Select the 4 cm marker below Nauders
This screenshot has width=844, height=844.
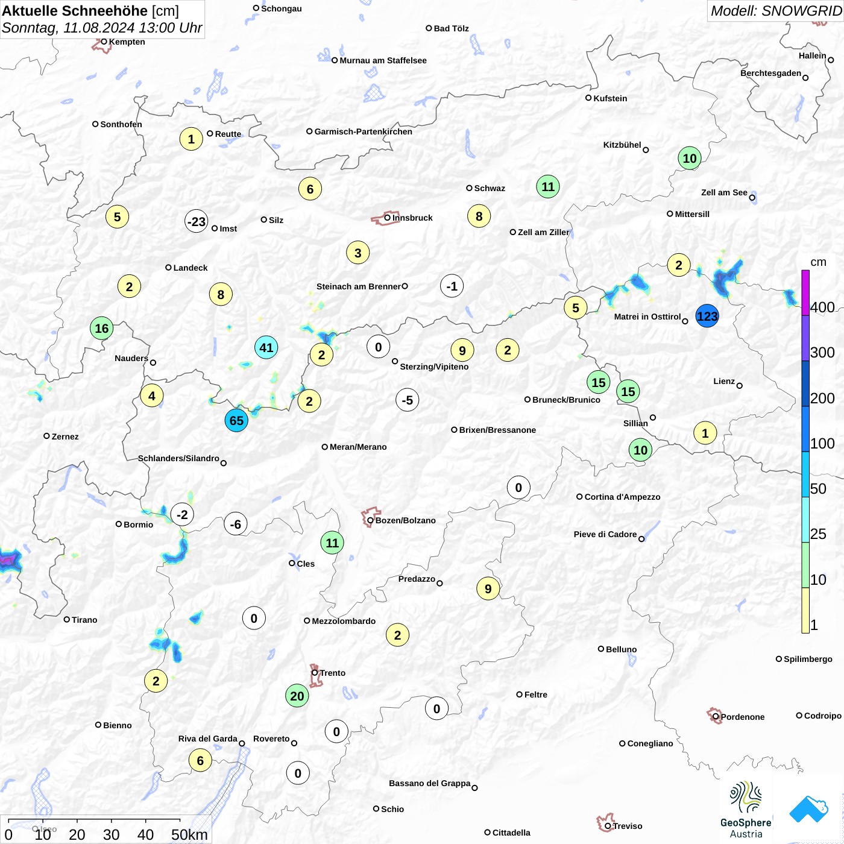click(x=152, y=396)
